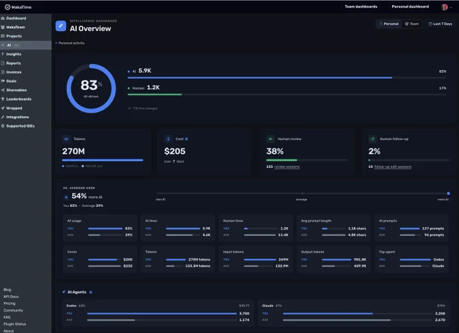Image resolution: width=459 pixels, height=333 pixels.
Task: Click the Human lines comparison card title
Action: pos(233,220)
